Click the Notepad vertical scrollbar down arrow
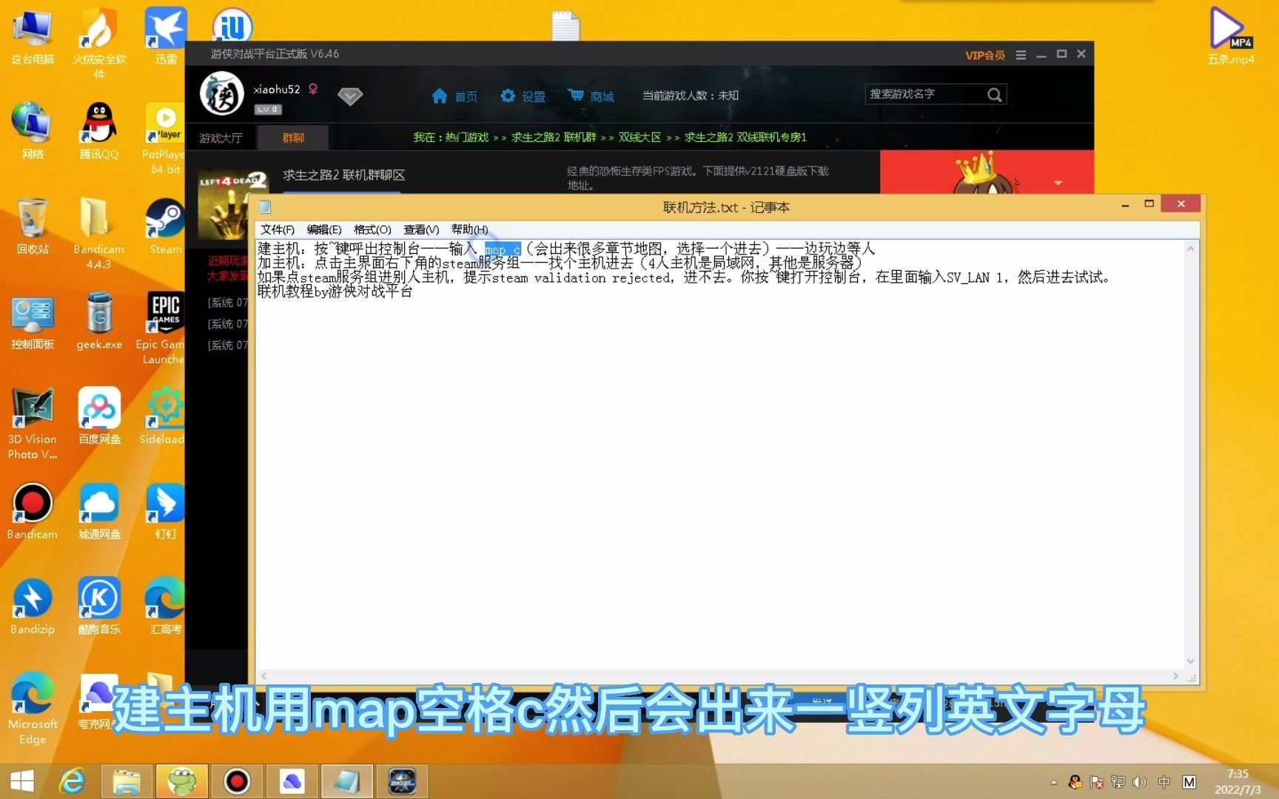1279x799 pixels. pos(1190,661)
